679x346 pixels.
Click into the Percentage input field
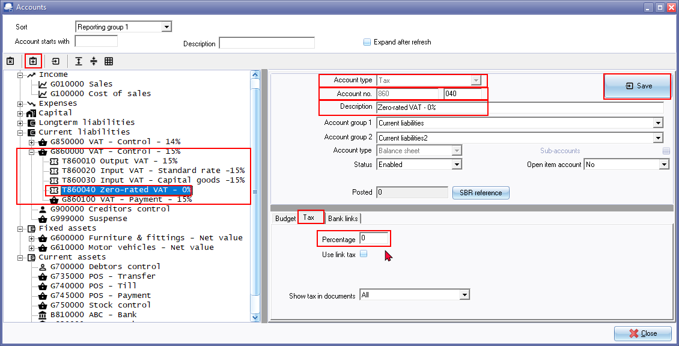[x=374, y=238]
